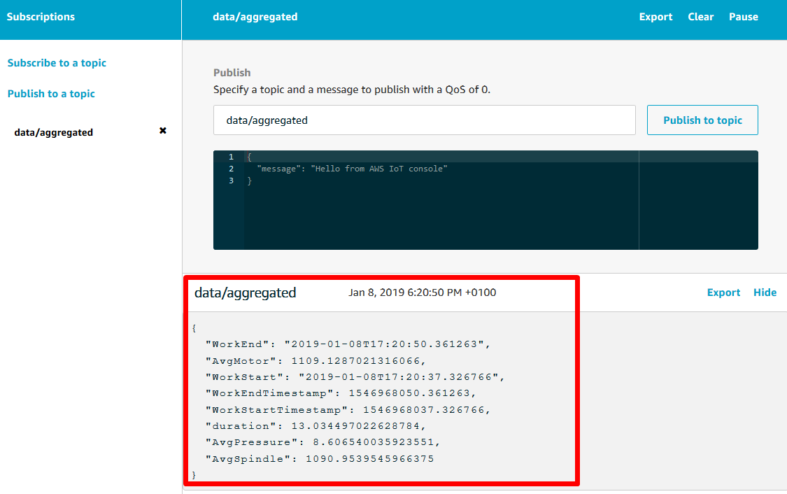Click the data/aggregated title in the top bar
This screenshot has width=787, height=494.
pos(255,17)
